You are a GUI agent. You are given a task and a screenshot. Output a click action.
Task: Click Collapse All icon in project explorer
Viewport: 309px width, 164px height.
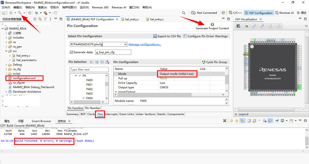35,19
